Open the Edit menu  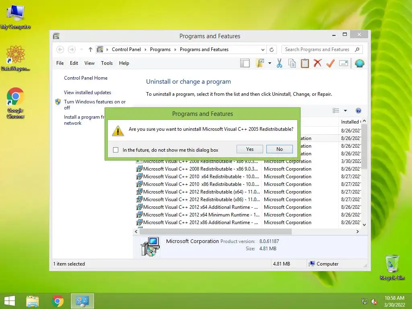[x=74, y=63]
